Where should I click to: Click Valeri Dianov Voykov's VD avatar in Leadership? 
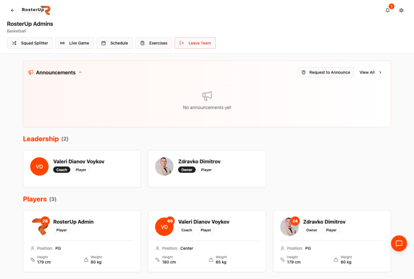(x=39, y=166)
